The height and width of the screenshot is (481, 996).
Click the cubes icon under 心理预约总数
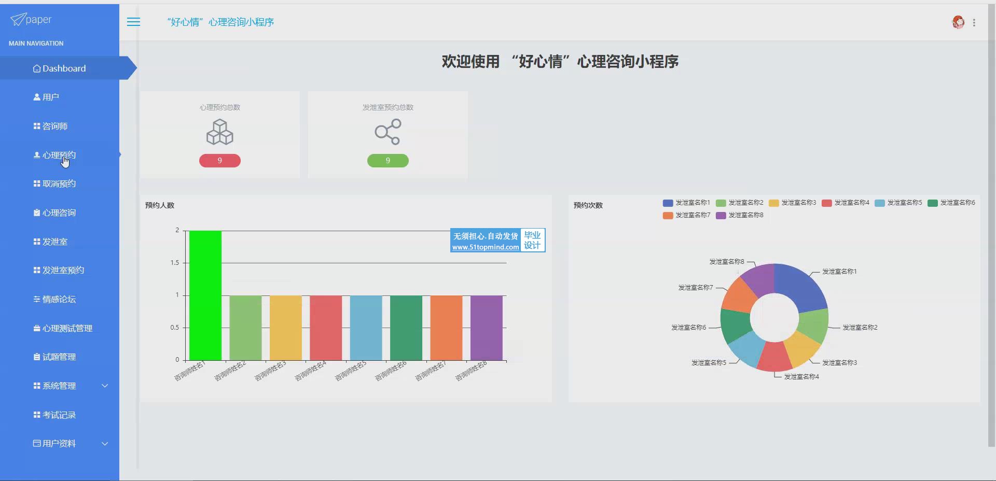click(219, 132)
